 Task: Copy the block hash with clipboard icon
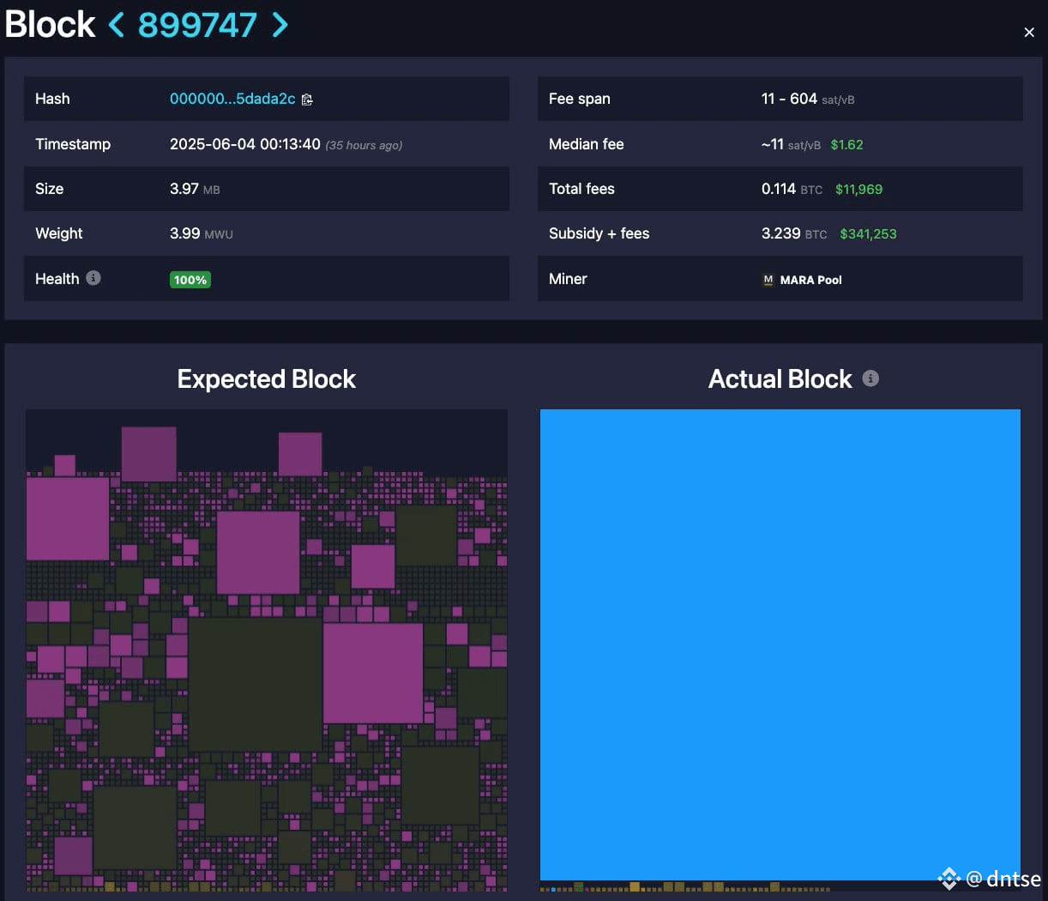coord(307,100)
